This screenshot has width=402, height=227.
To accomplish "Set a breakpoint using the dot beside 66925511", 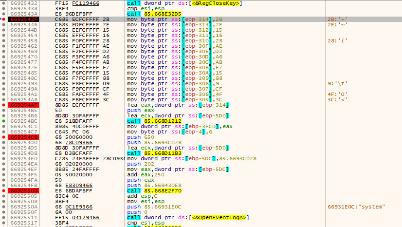I will coord(3,218).
